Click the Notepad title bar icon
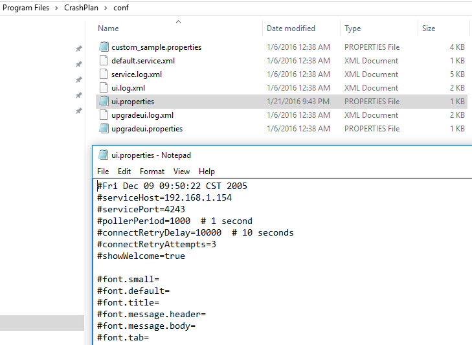Viewport: 472px width, 345px height. [x=103, y=155]
